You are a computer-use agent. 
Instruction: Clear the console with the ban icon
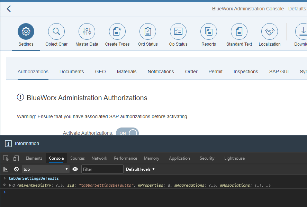pos(17,169)
